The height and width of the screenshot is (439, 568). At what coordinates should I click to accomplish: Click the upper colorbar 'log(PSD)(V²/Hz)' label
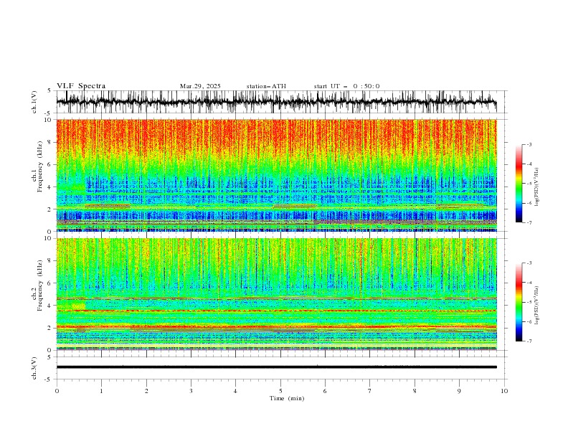click(x=536, y=187)
